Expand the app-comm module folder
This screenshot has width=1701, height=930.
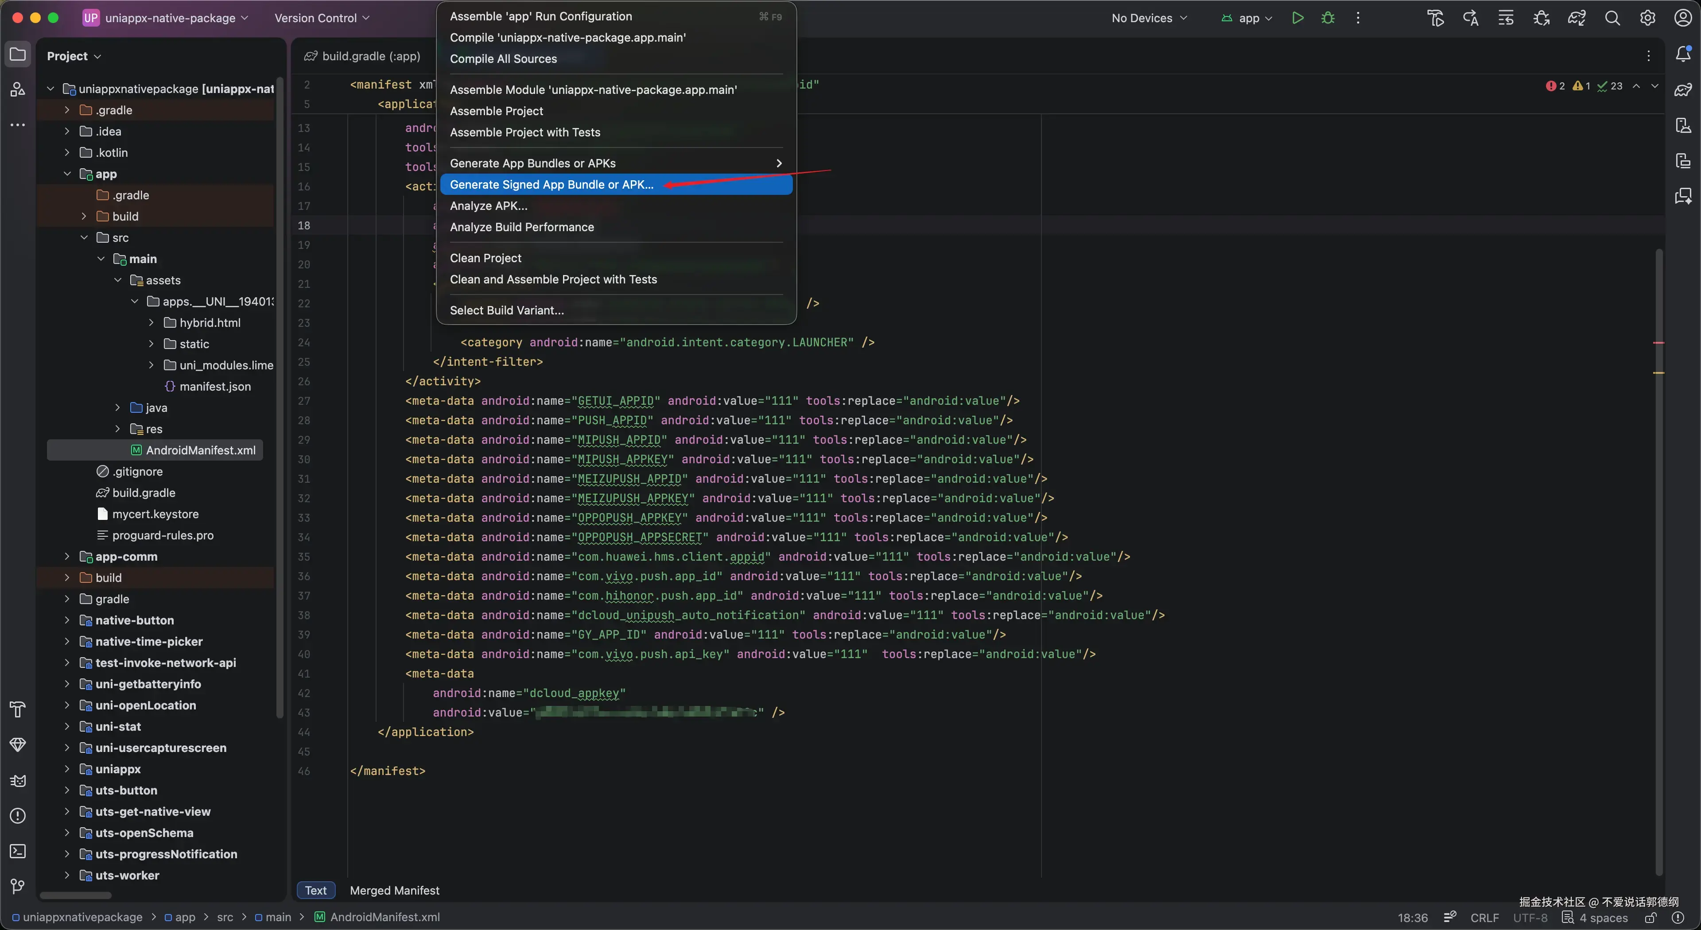67,556
